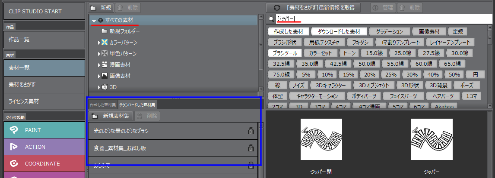This screenshot has height=178, width=495.
Task: Switch to the ダウンロードした素材集 tab
Action: 137,104
